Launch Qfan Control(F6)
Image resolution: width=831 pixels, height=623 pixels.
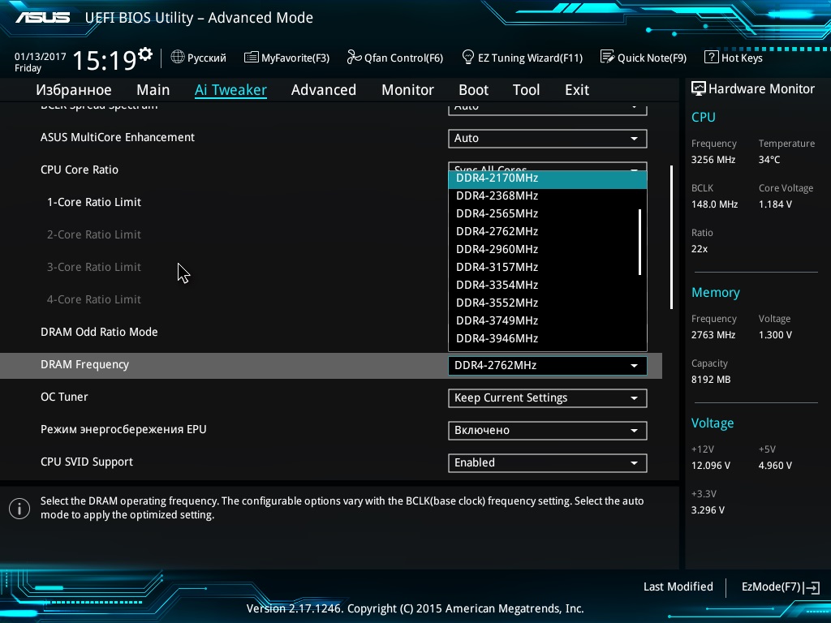395,58
